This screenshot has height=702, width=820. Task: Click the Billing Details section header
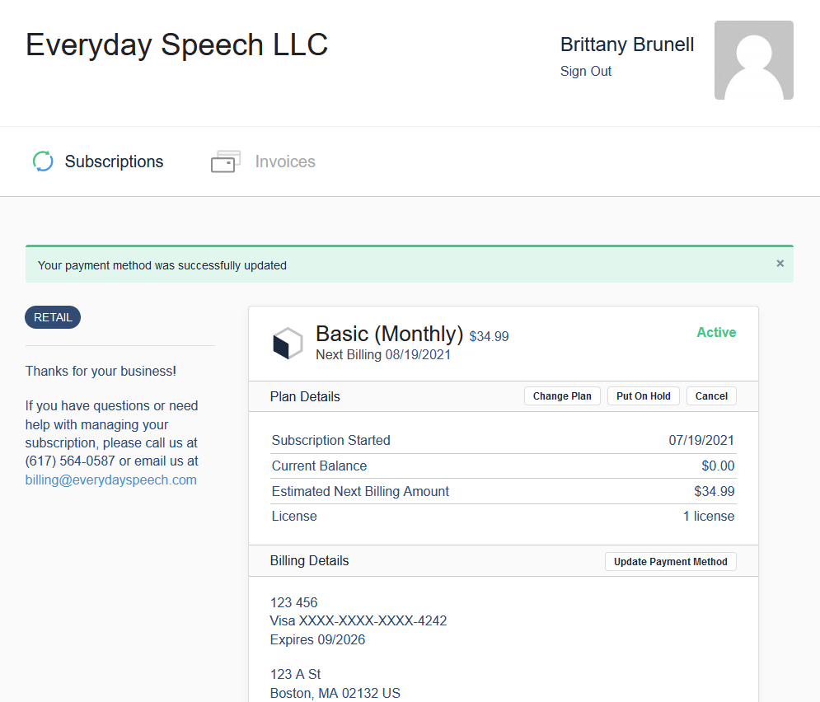[309, 561]
